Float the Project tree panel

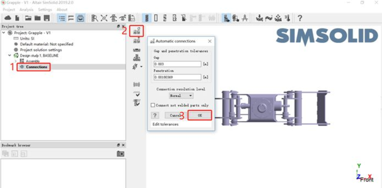pyautogui.click(x=118, y=26)
